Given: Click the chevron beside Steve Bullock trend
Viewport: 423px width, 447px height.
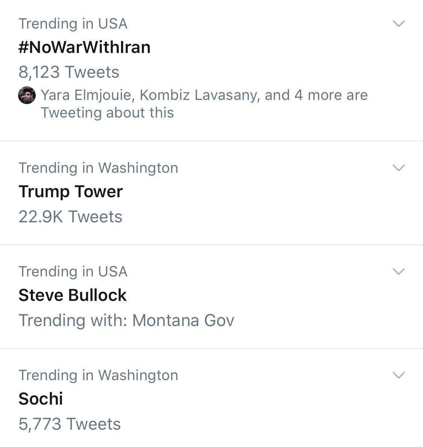Looking at the screenshot, I should (398, 271).
